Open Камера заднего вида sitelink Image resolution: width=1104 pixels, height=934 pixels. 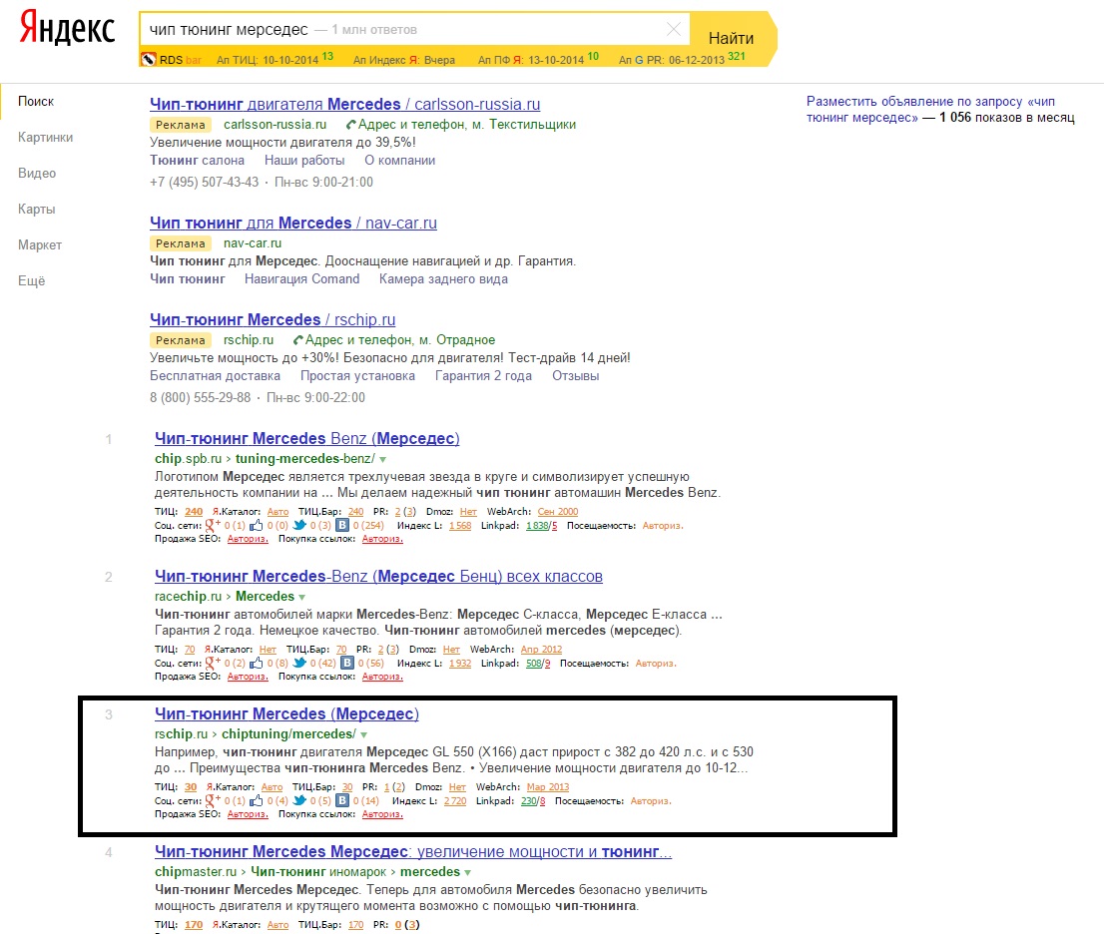coord(443,279)
